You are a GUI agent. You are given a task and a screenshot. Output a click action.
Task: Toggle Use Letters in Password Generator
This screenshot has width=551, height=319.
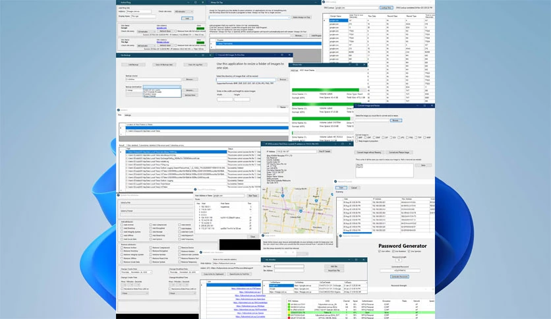tap(380, 252)
